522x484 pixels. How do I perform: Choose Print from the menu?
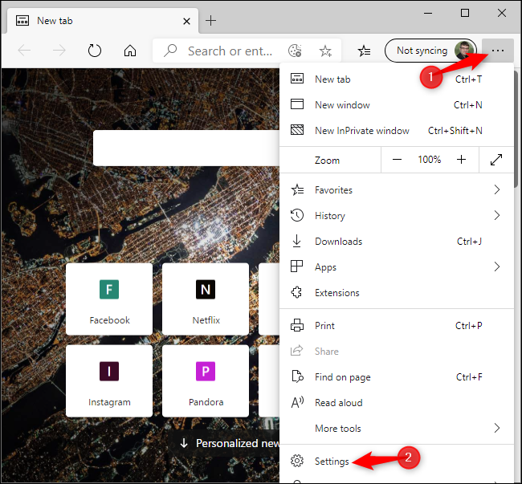(397, 325)
